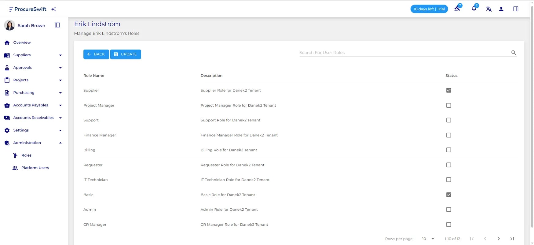The height and width of the screenshot is (245, 534).
Task: Go to the next page of roles
Action: (x=499, y=239)
